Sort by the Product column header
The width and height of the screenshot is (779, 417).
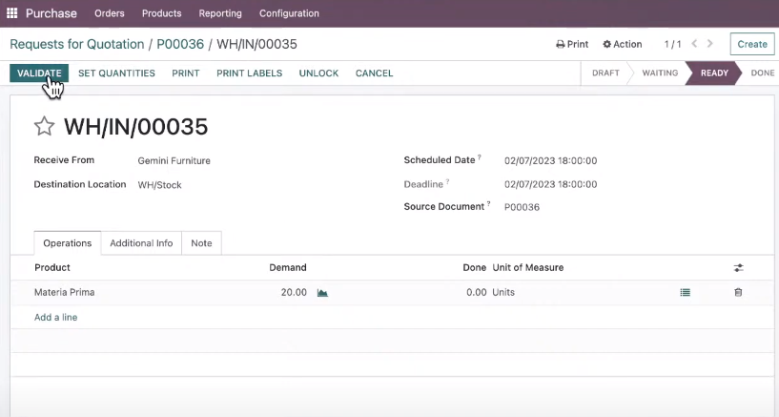(52, 267)
